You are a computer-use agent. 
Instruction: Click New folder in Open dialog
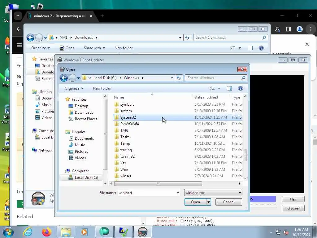point(102,88)
